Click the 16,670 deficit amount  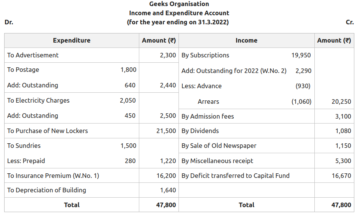click(x=341, y=176)
